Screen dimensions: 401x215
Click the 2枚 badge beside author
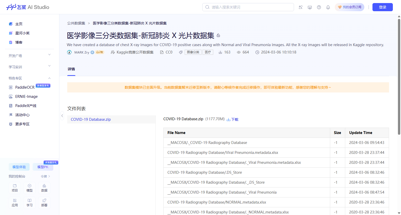[x=100, y=52]
